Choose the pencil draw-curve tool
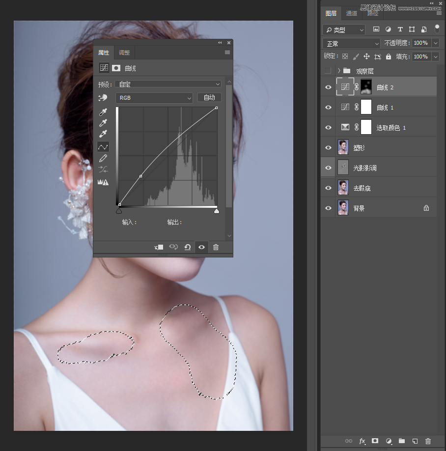 point(103,158)
